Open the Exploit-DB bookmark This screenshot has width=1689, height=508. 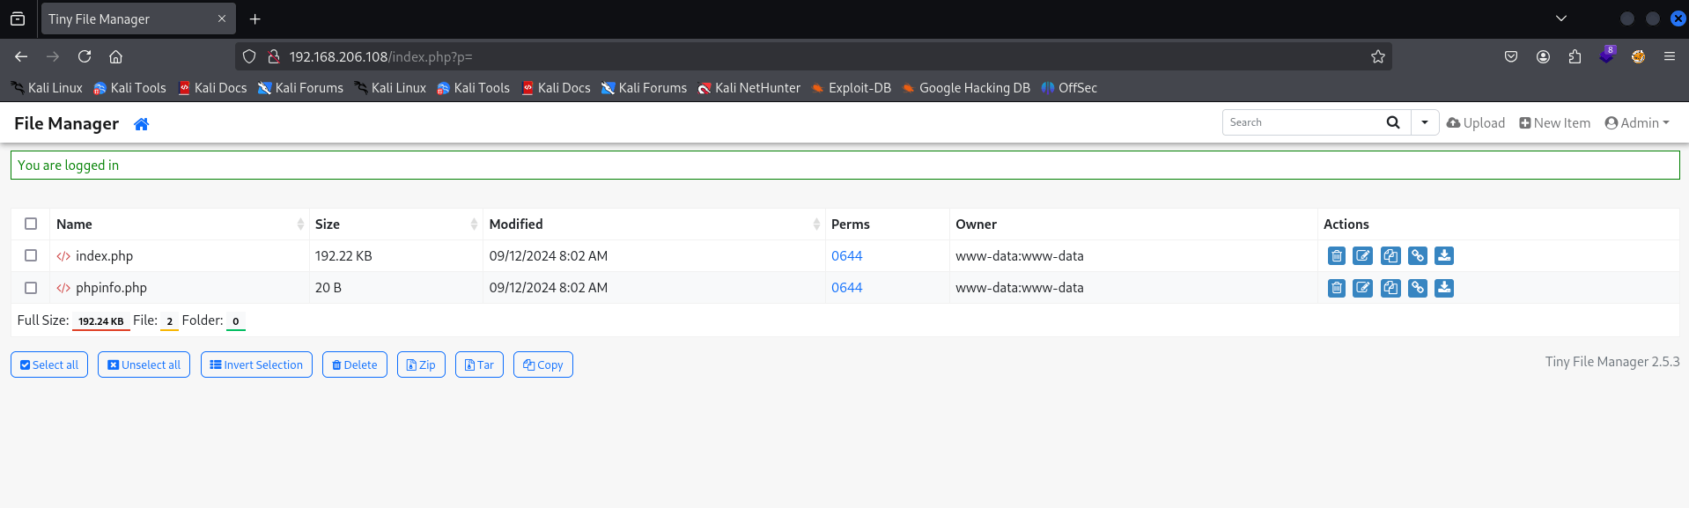click(851, 88)
